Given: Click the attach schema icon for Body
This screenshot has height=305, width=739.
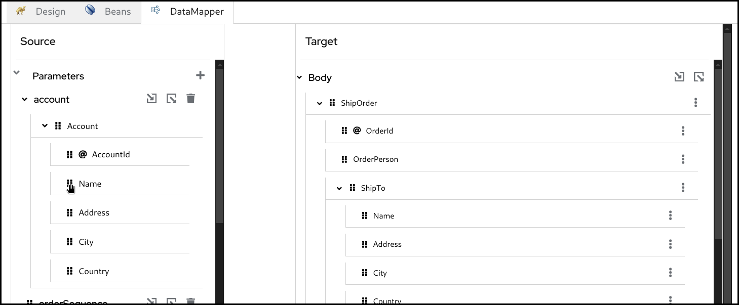Looking at the screenshot, I should pos(679,77).
